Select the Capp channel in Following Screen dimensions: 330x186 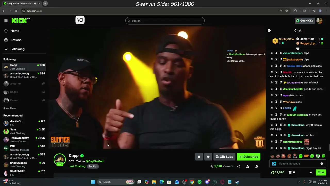coord(24,67)
